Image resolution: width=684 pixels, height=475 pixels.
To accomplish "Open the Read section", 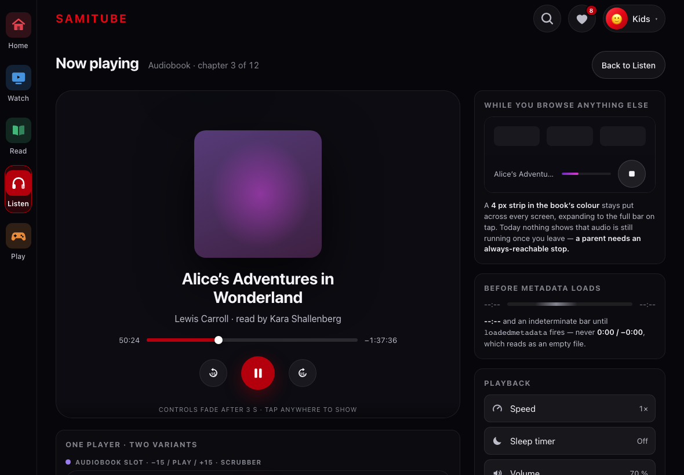I will point(19,137).
